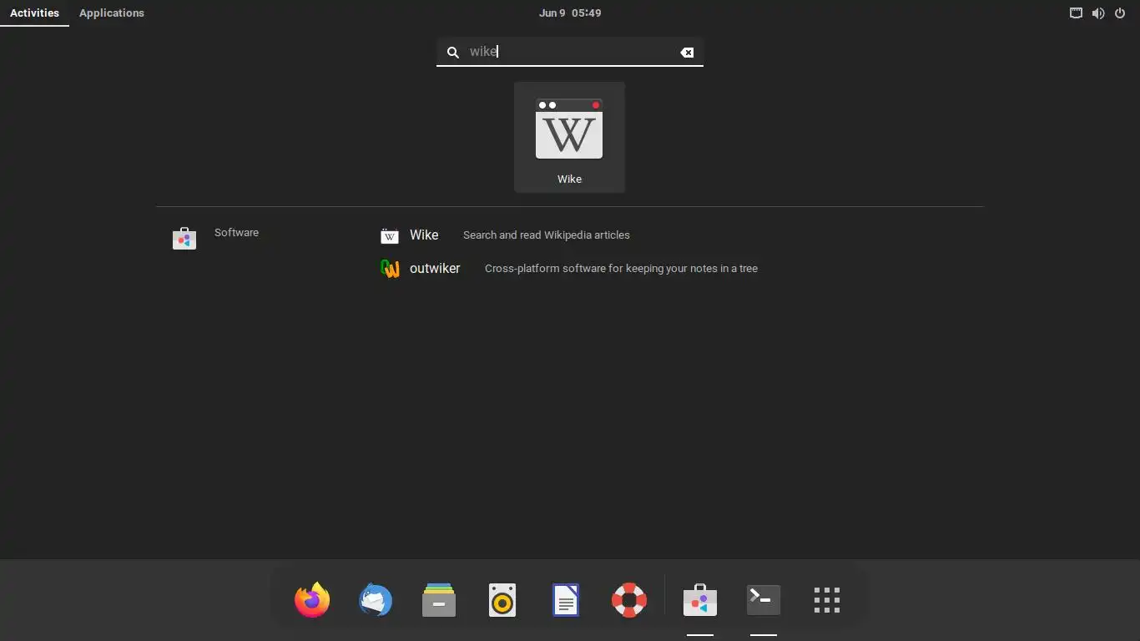Click 'Search and read Wikipedia articles' description
This screenshot has width=1140, height=641.
click(547, 235)
